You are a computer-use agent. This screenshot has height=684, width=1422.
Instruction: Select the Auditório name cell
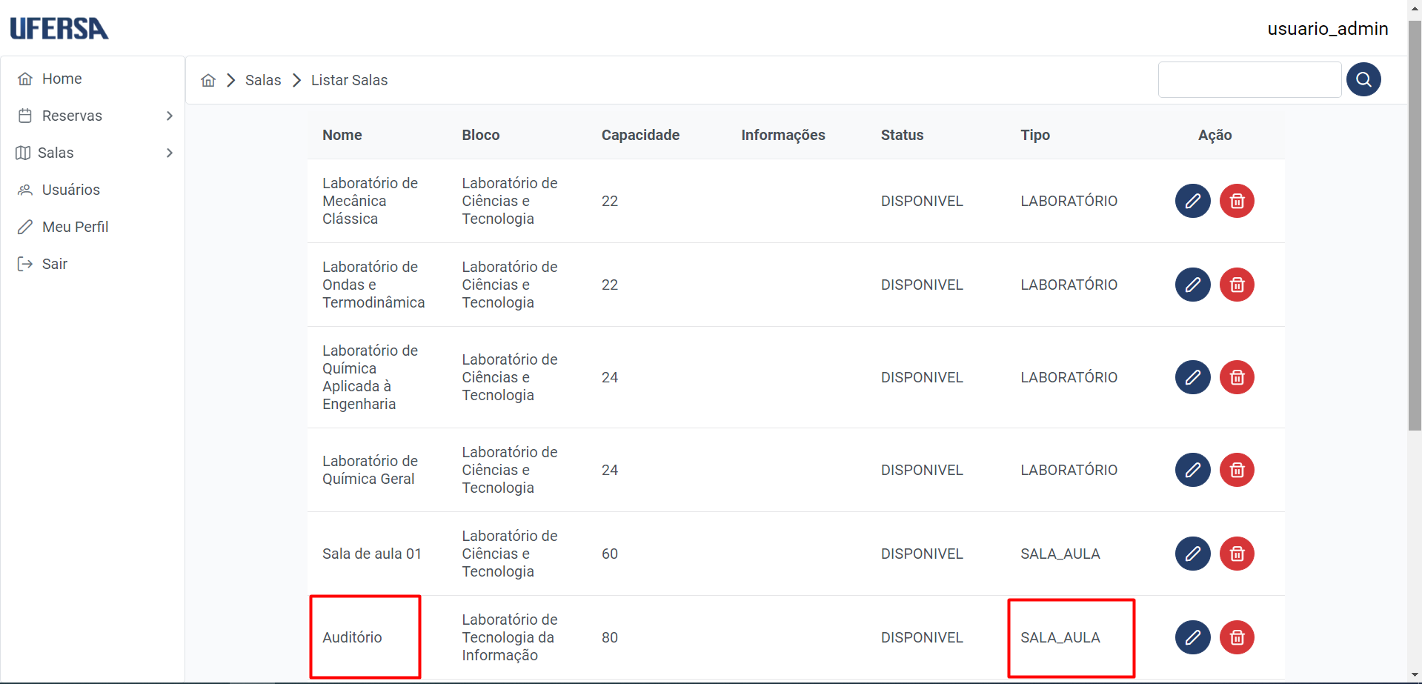pyautogui.click(x=352, y=637)
